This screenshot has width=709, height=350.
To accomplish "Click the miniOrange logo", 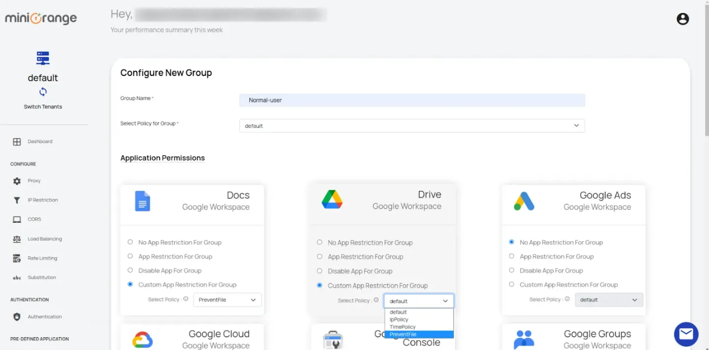I will 41,18.
